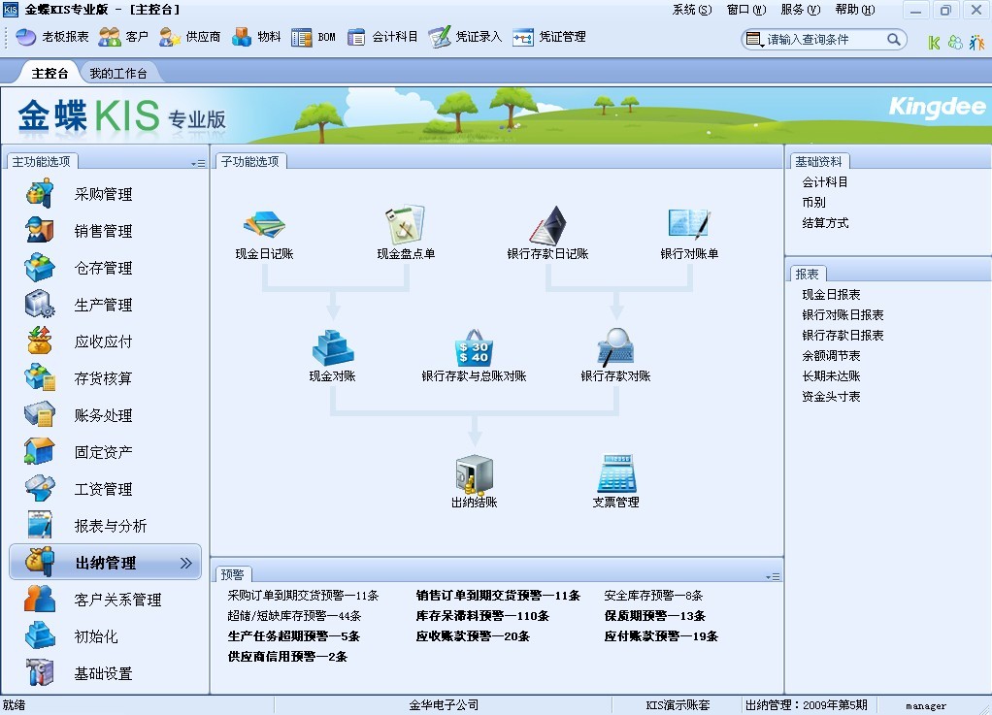The height and width of the screenshot is (715, 992).
Task: Click into 请输入查询条件 search field
Action: tap(825, 39)
